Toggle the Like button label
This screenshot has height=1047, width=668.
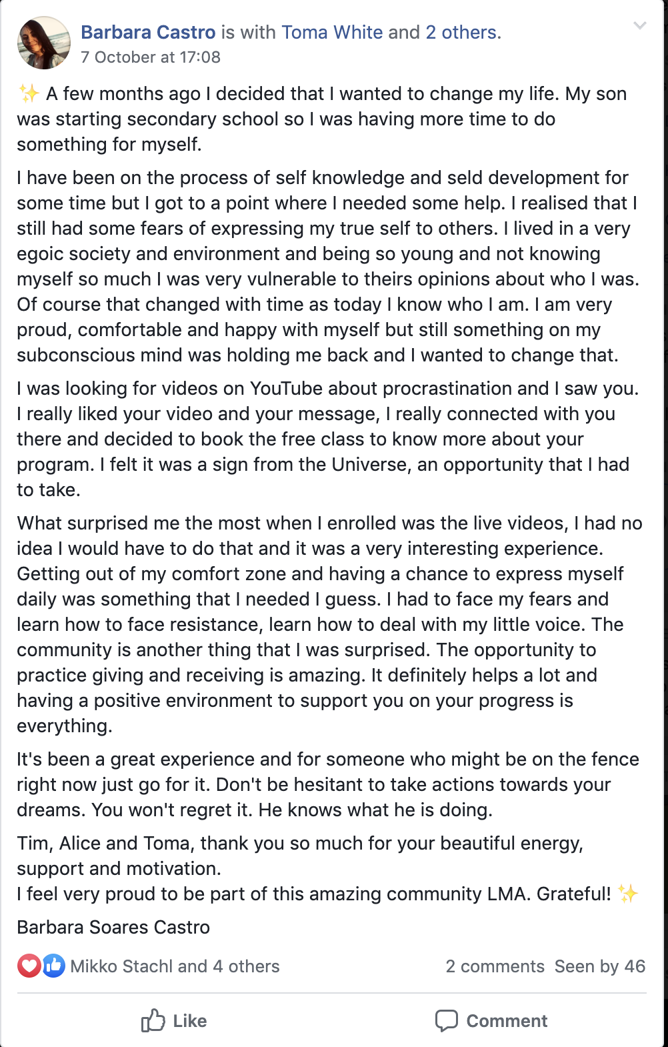pos(190,1021)
